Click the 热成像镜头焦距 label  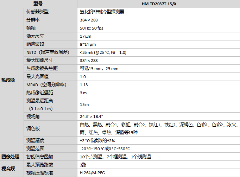click(x=42, y=68)
